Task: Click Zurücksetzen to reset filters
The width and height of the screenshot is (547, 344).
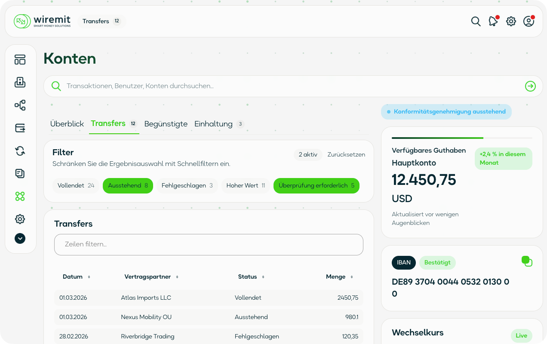Action: (346, 154)
